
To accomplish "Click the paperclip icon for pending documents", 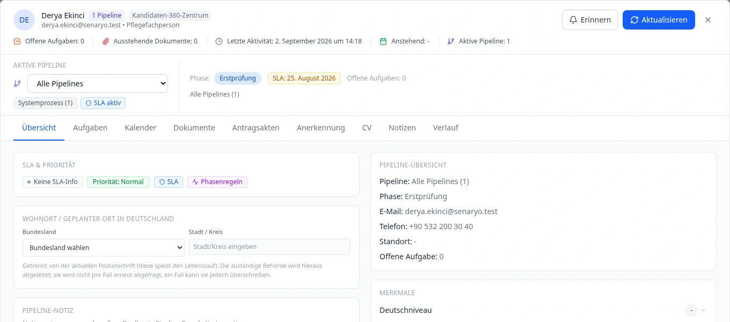I will (106, 41).
